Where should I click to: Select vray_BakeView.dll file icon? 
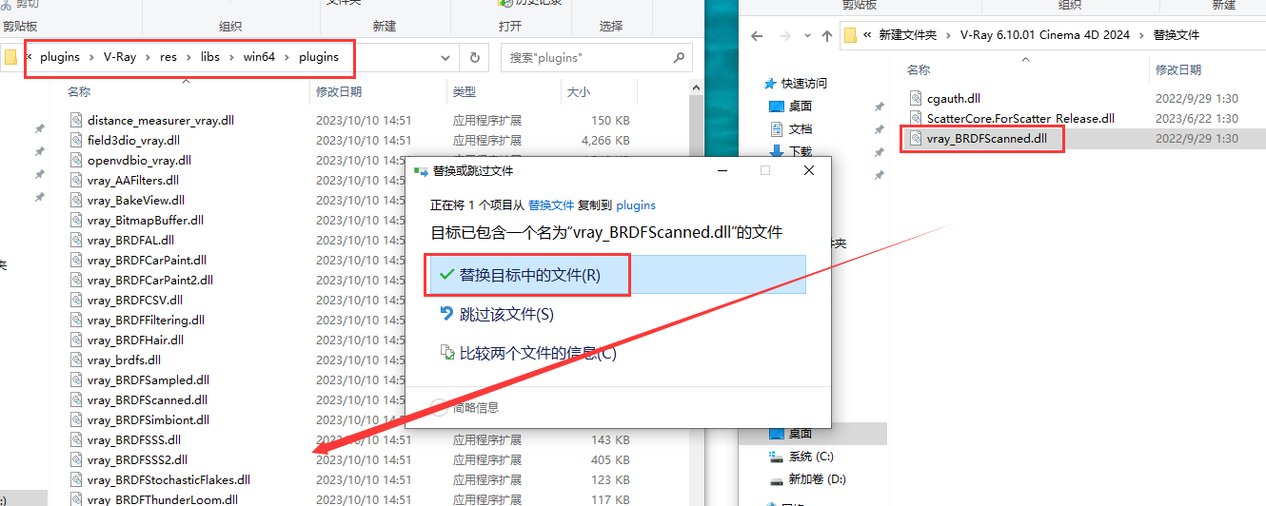(77, 200)
